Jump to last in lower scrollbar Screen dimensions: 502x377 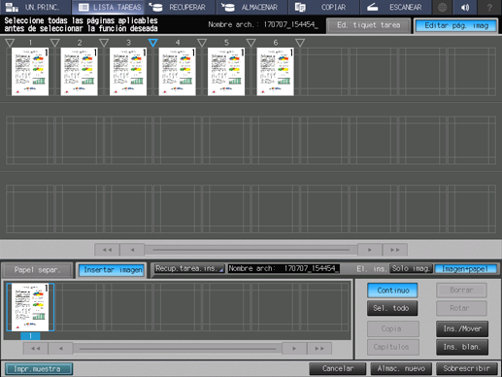[319, 349]
